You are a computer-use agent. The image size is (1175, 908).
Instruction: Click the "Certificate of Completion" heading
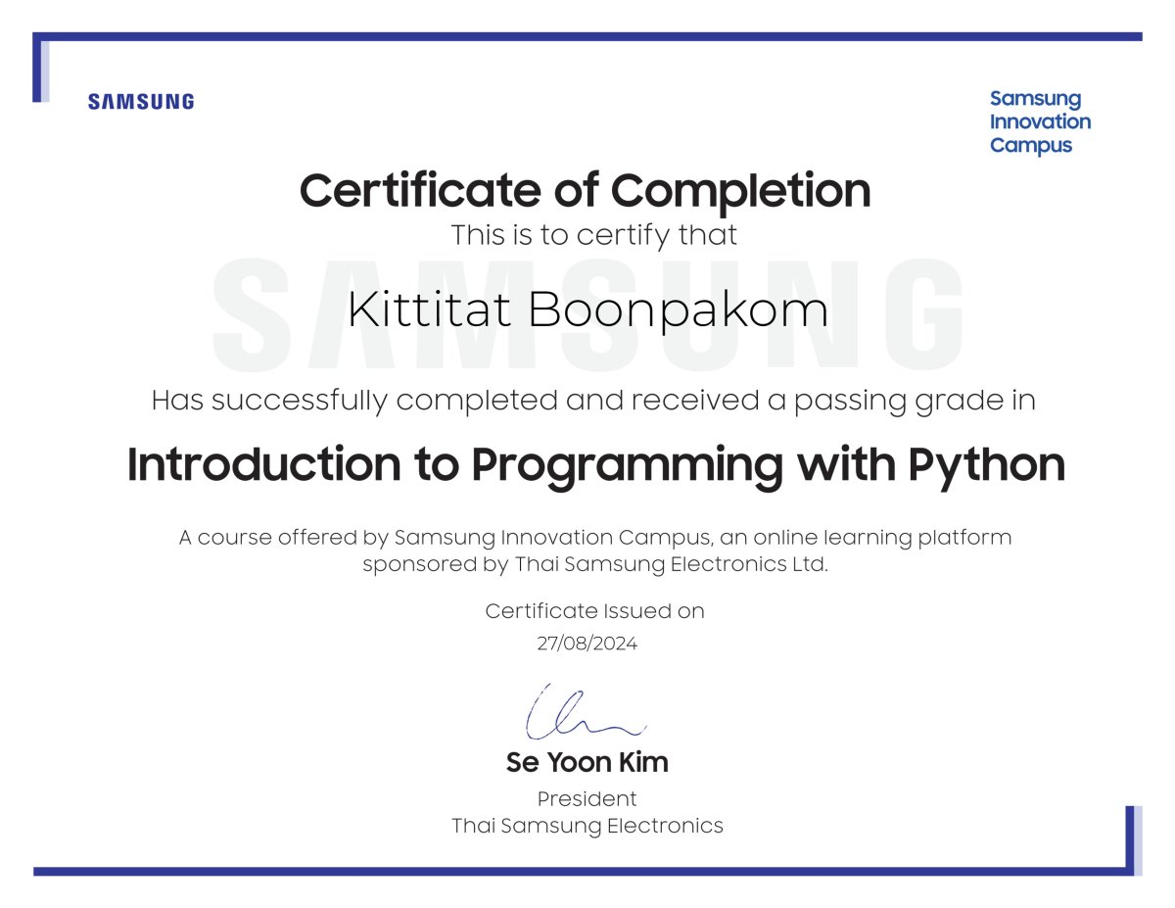coord(585,190)
